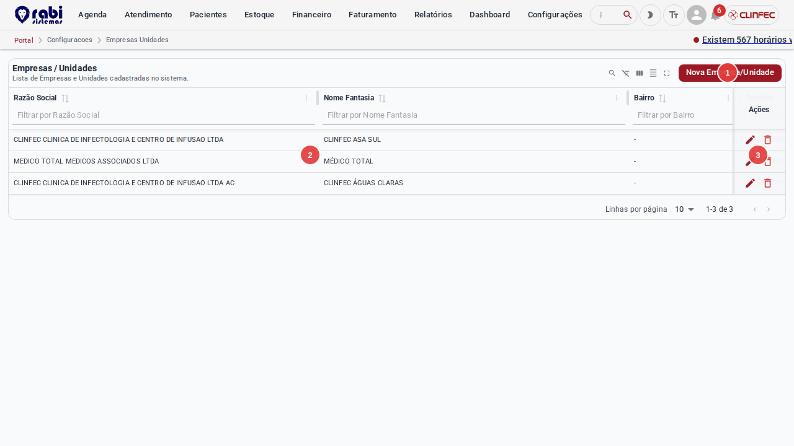
Task: Click the CLINFEC company selector
Action: 751,15
